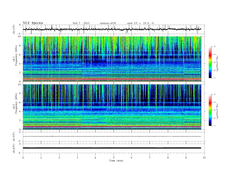This screenshot has height=177, width=230.
Task: Click the "VLF Spectra" plot title
Action: [x=33, y=23]
